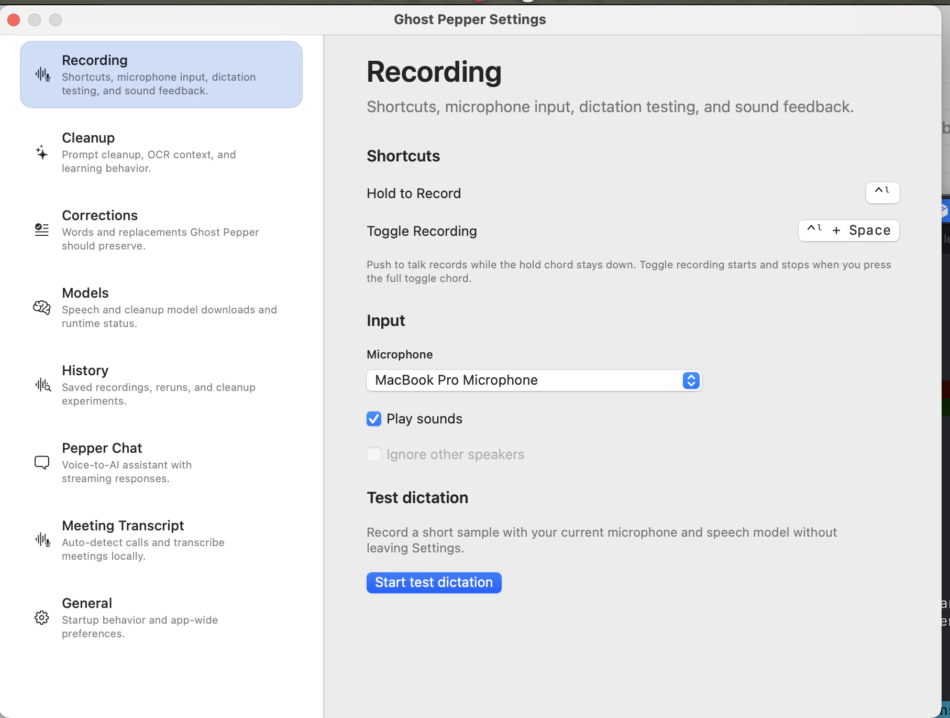Edit the Toggle Recording shortcut chord

point(848,231)
